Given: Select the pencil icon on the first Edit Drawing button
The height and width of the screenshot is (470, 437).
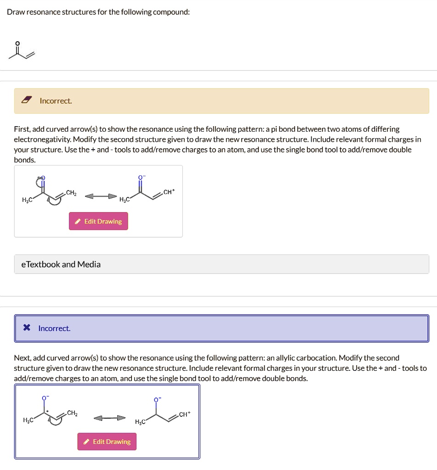Looking at the screenshot, I should (77, 221).
